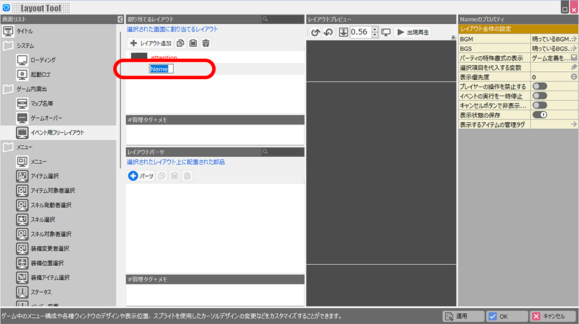
Task: Click the undo arrow in layout preview
Action: 315,32
